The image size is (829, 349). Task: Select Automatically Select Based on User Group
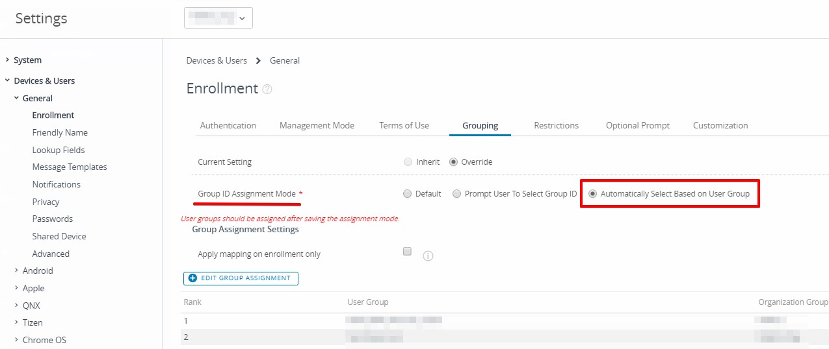tap(592, 194)
